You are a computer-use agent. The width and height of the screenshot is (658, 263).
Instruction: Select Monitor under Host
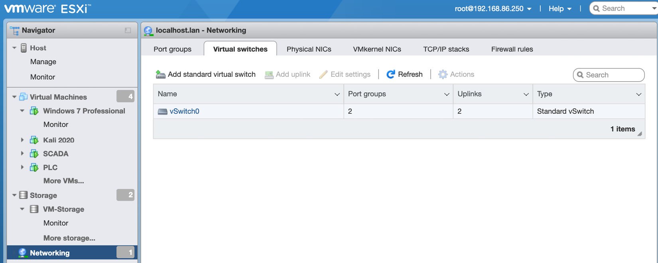[43, 77]
